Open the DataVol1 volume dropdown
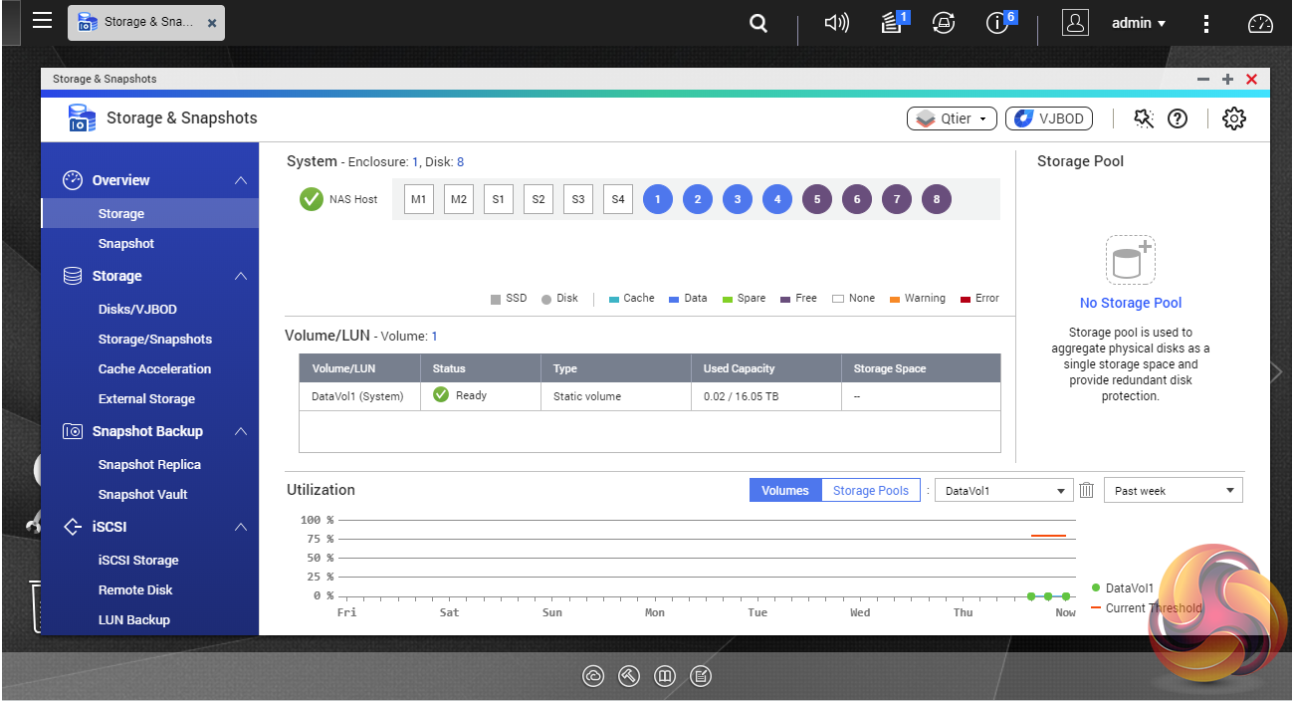The image size is (1294, 701). click(x=1003, y=491)
